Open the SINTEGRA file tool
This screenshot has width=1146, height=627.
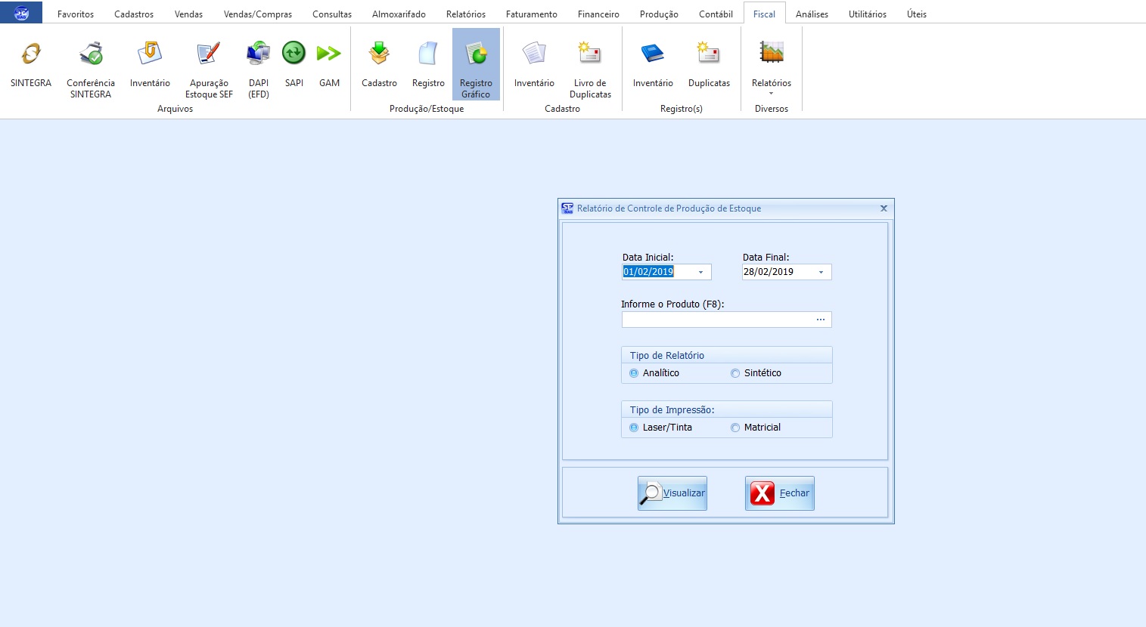31,65
